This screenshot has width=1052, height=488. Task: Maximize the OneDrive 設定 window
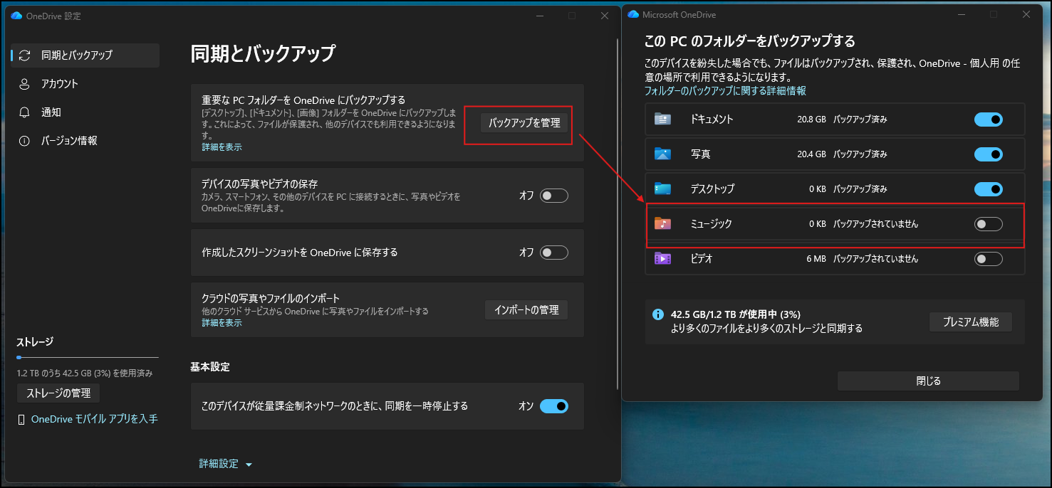[x=571, y=16]
